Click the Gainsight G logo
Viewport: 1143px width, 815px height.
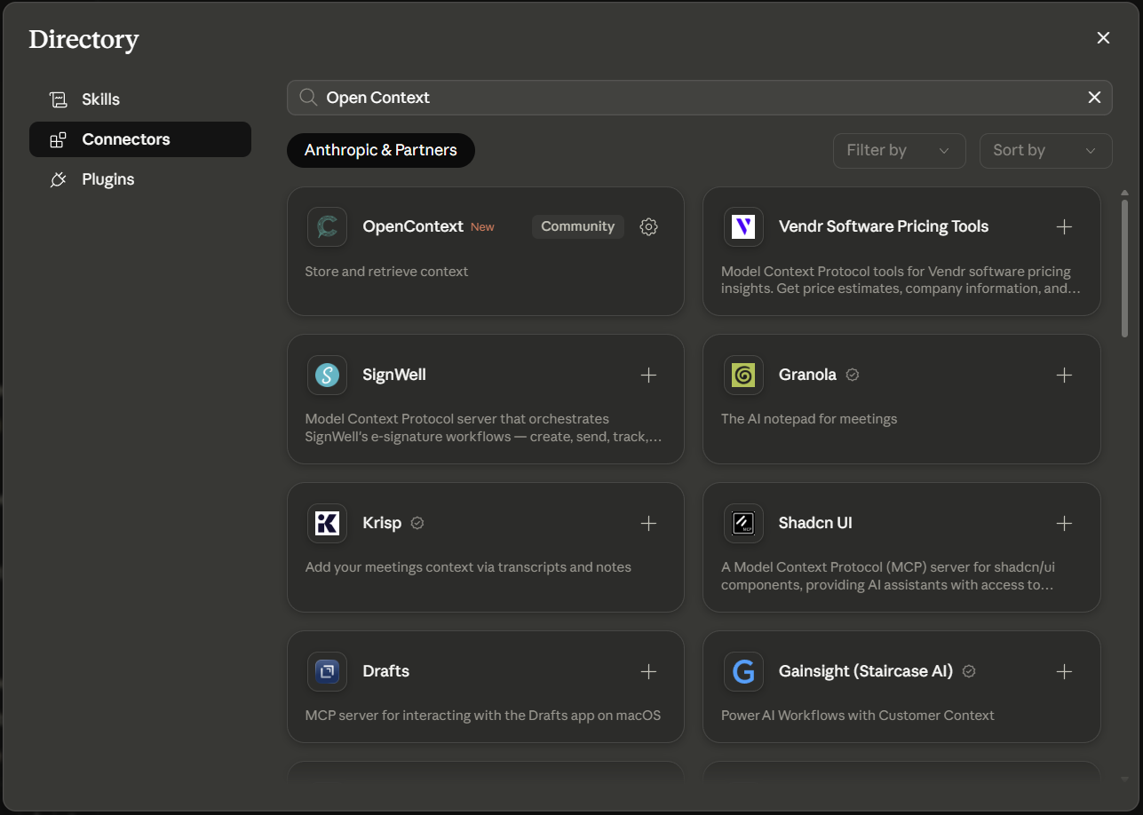743,671
